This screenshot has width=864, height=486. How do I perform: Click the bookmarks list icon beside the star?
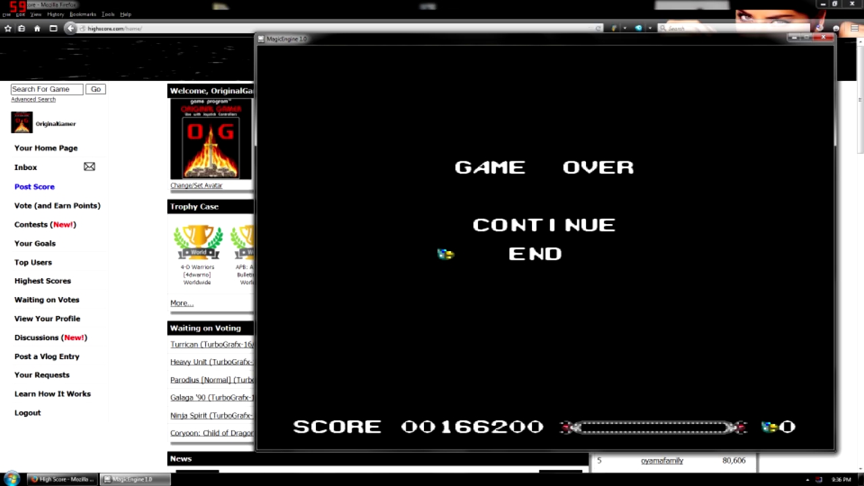pos(22,28)
